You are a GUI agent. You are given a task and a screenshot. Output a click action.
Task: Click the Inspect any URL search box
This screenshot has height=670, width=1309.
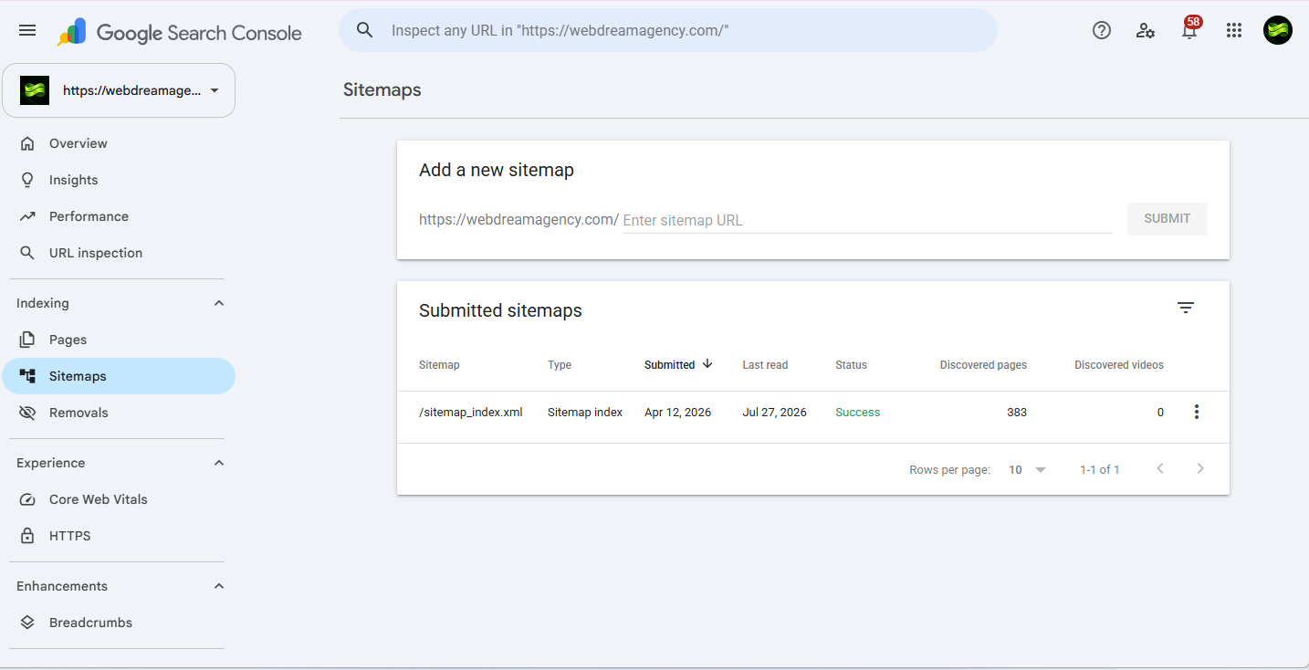pyautogui.click(x=668, y=30)
